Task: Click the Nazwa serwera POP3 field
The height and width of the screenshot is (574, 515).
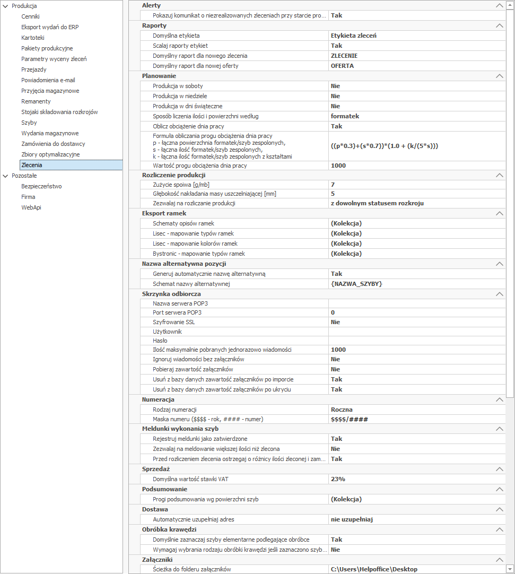Action: [416, 303]
